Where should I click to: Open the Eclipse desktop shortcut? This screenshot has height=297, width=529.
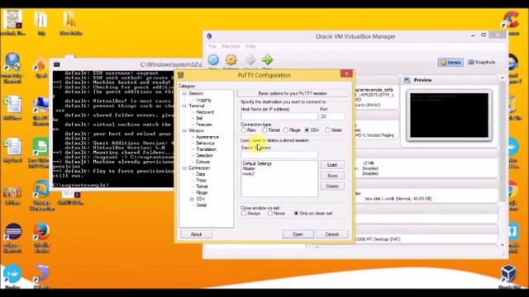pyautogui.click(x=12, y=238)
